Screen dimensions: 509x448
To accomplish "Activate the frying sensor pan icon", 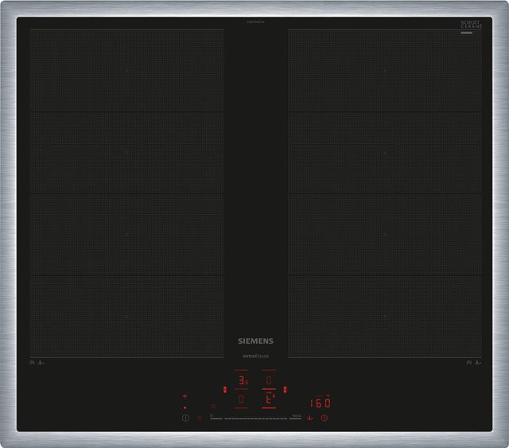I will click(x=310, y=418).
